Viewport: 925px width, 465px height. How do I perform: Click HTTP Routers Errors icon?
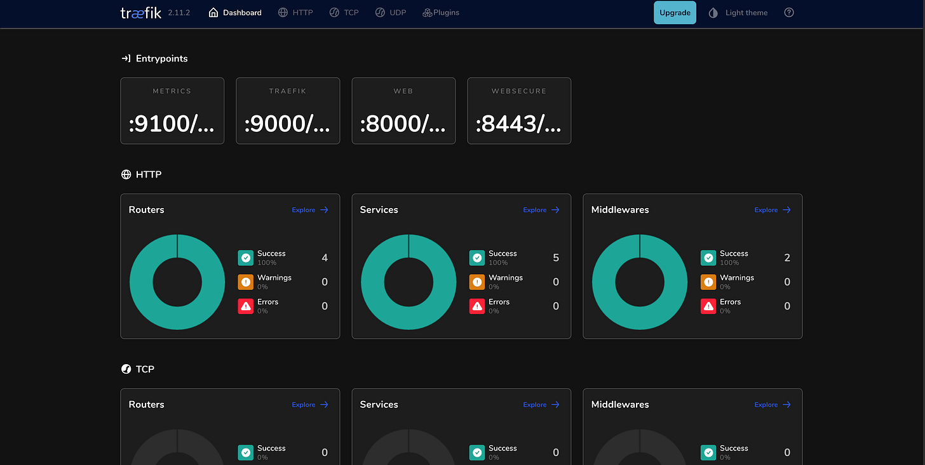[246, 306]
